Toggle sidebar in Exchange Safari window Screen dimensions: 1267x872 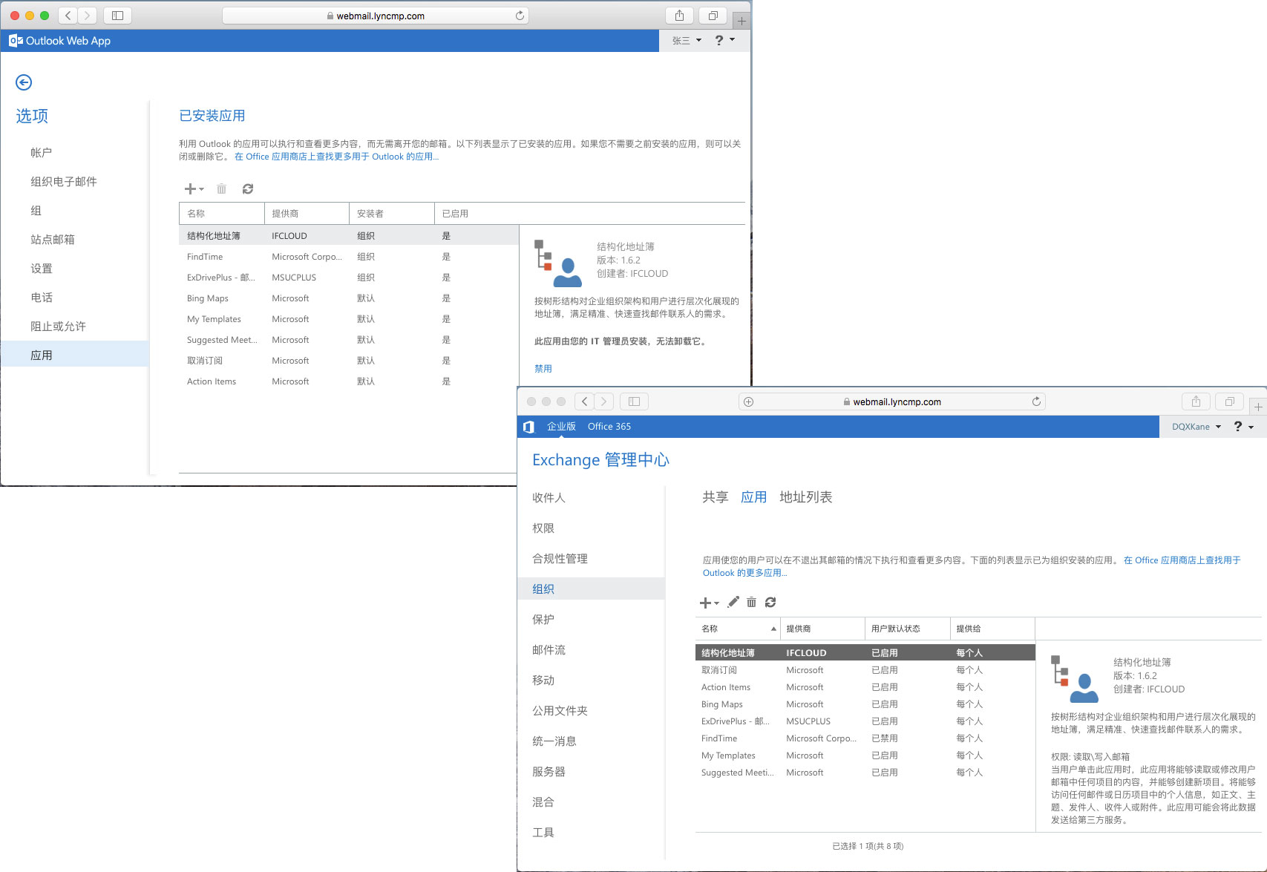[x=634, y=401]
